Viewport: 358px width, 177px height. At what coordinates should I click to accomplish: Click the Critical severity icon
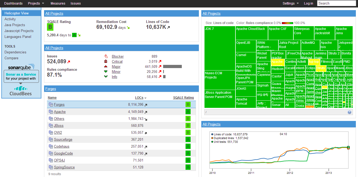pyautogui.click(x=106, y=62)
